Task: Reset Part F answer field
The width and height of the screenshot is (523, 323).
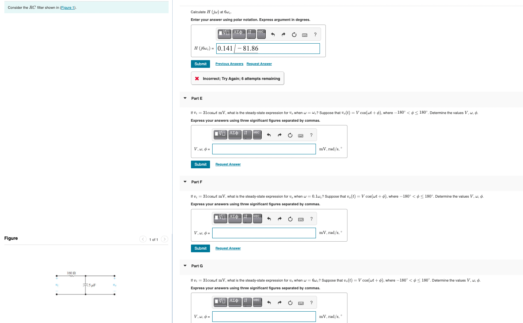Action: click(290, 219)
